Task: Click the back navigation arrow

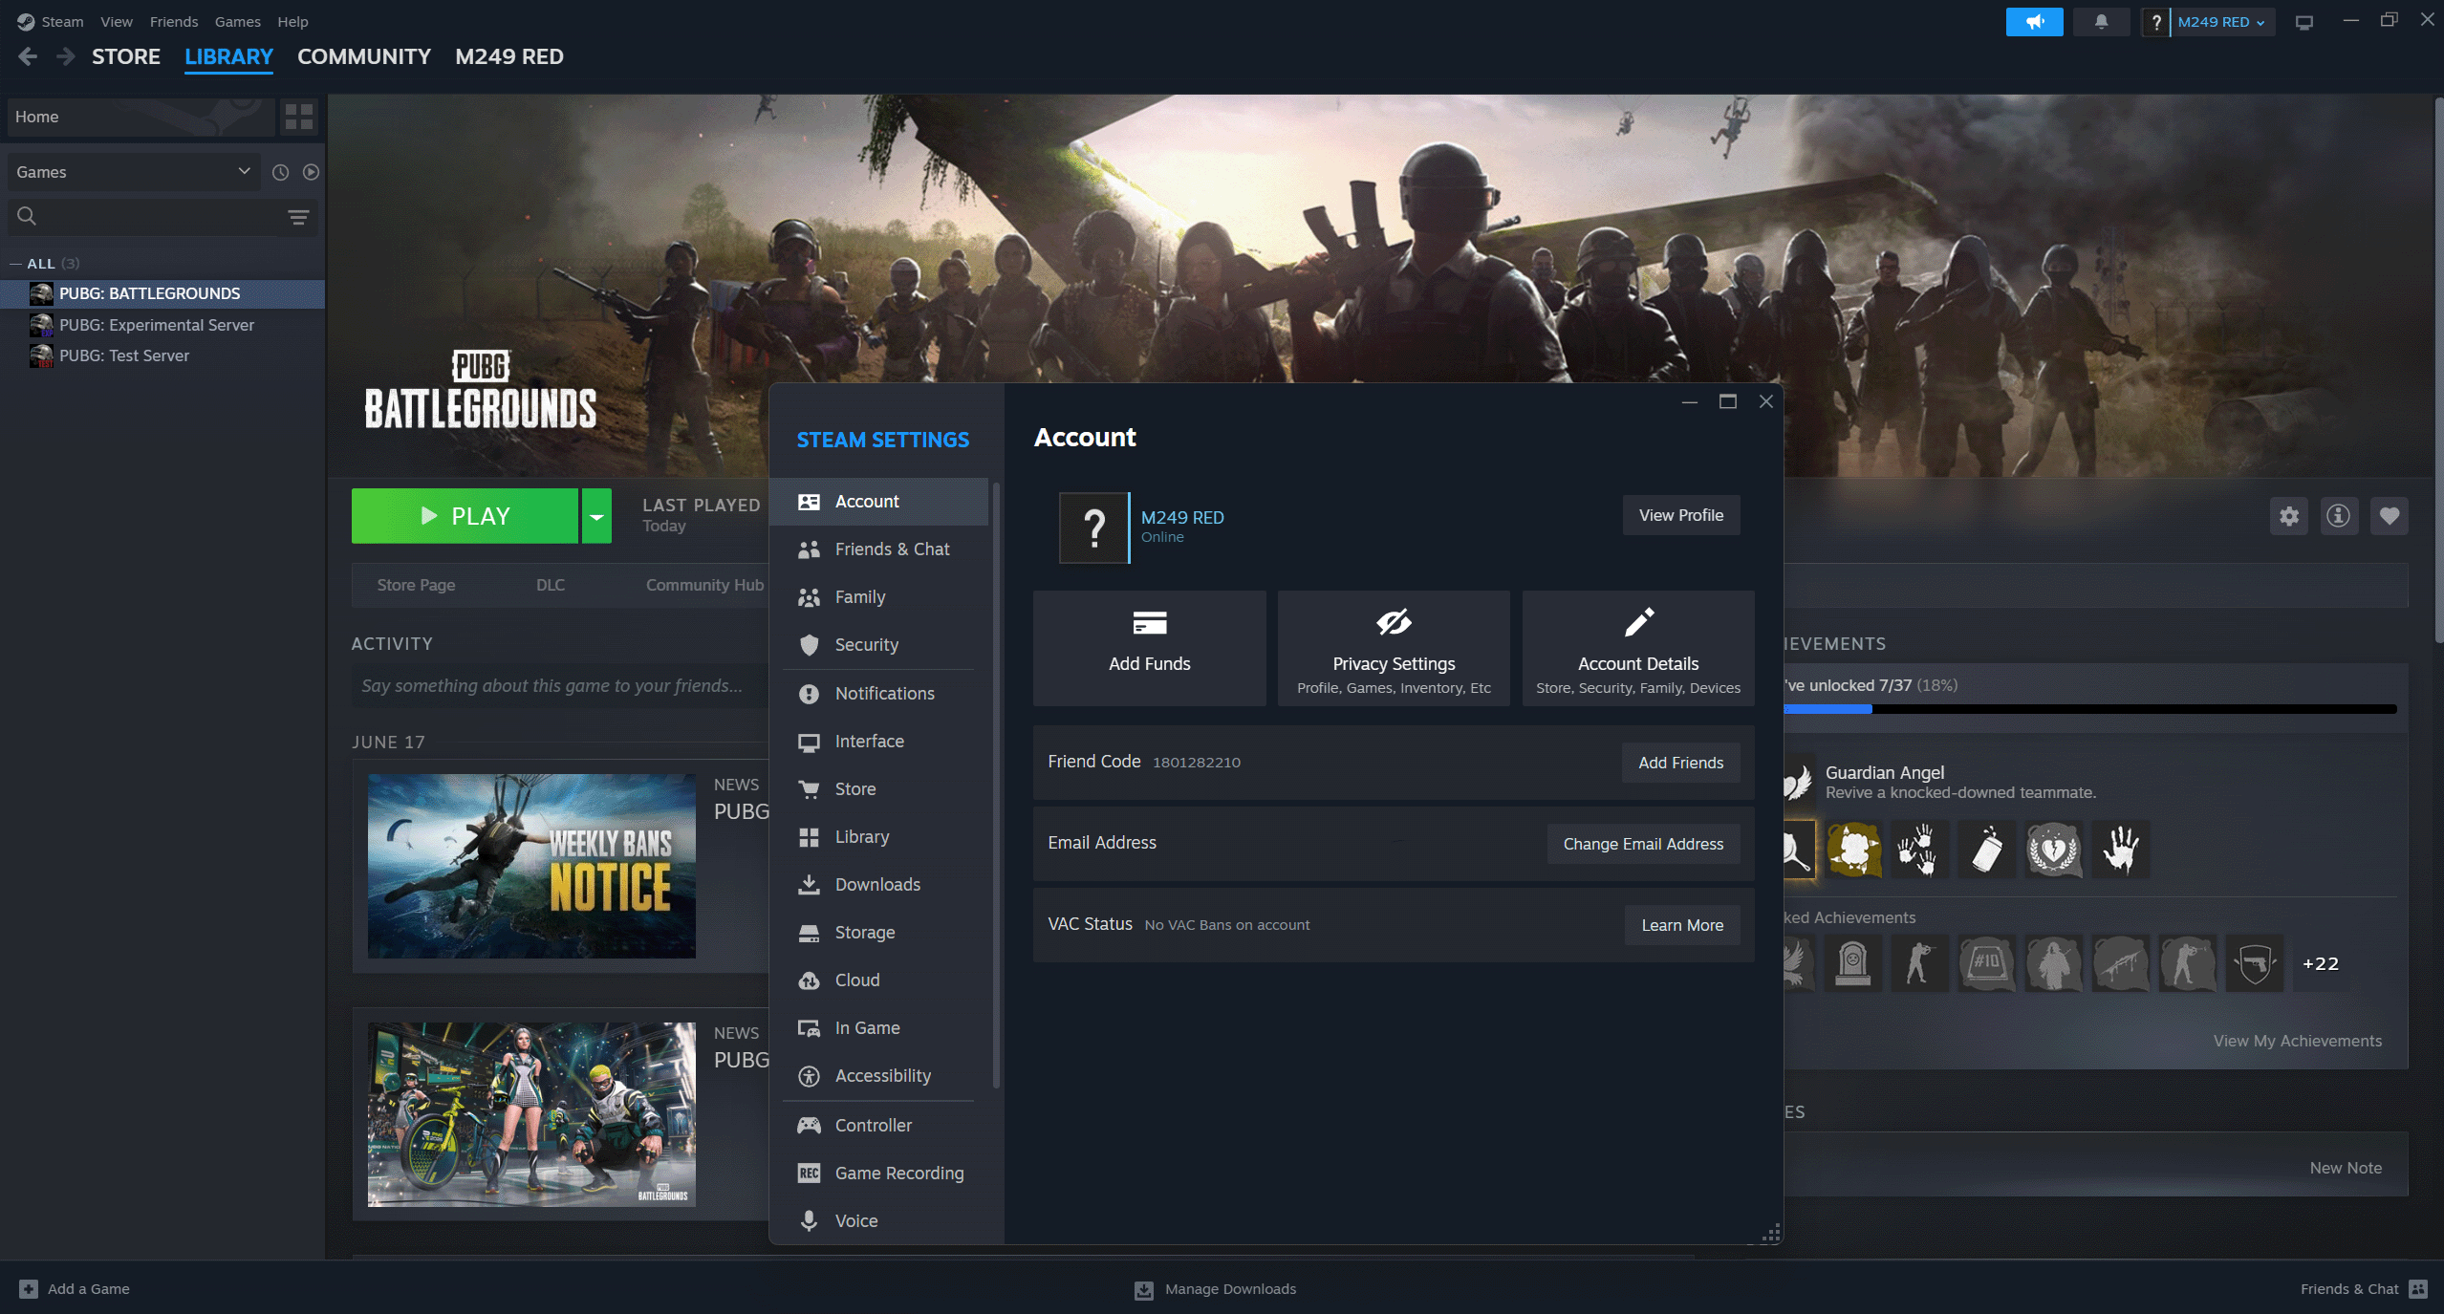Action: (x=28, y=56)
